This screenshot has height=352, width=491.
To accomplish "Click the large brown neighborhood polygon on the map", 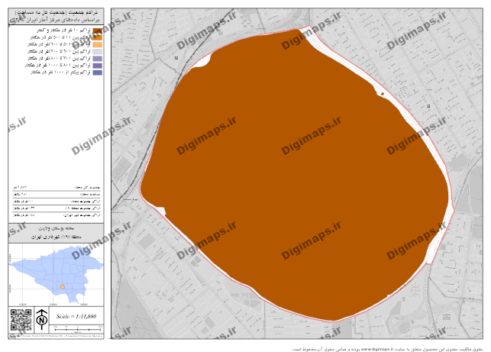I will [294, 176].
